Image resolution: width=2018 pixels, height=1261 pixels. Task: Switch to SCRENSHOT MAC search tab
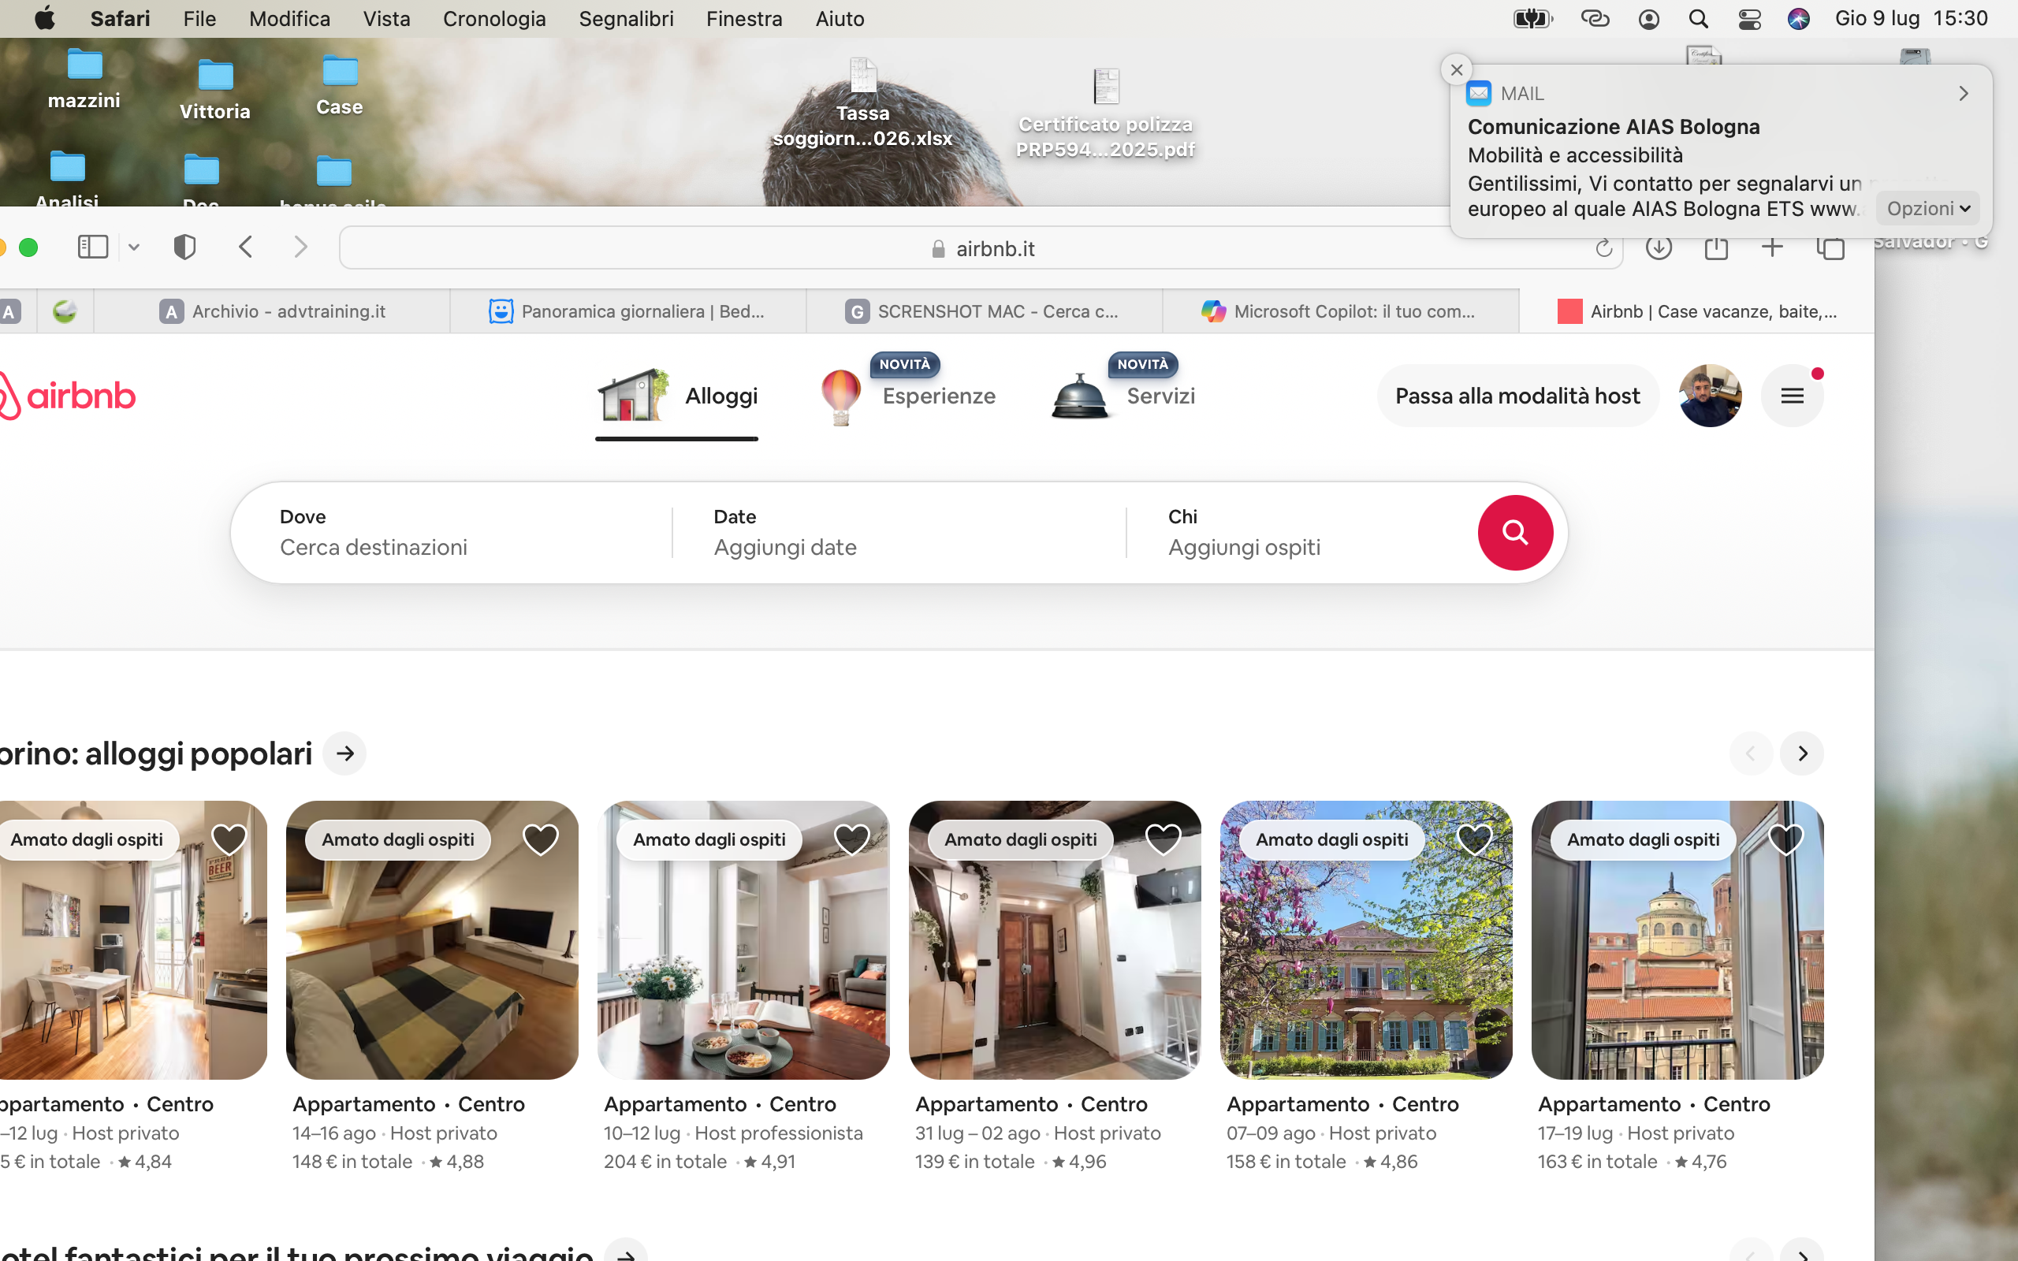984,311
